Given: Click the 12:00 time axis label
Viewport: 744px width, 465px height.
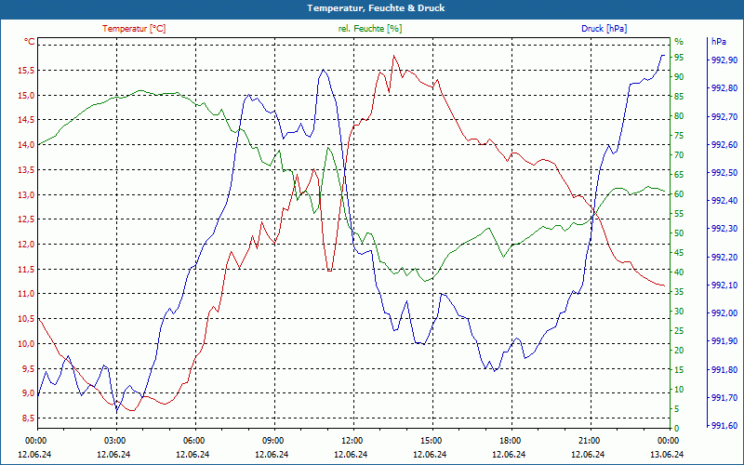Looking at the screenshot, I should point(351,440).
